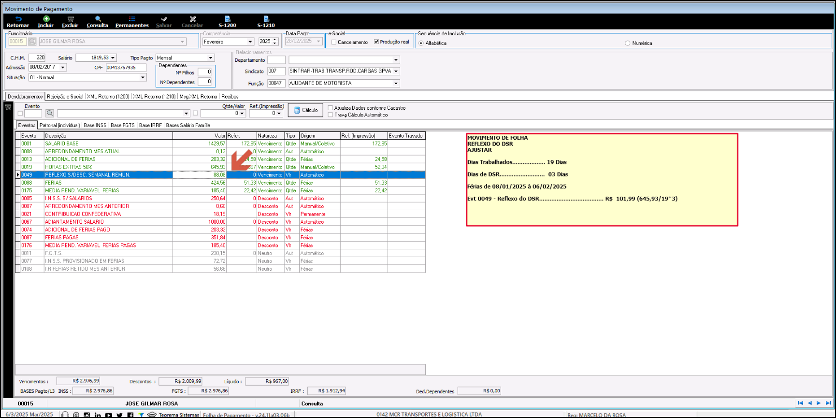Open the LinkedIn icon in status bar
836x418 pixels.
click(x=98, y=415)
